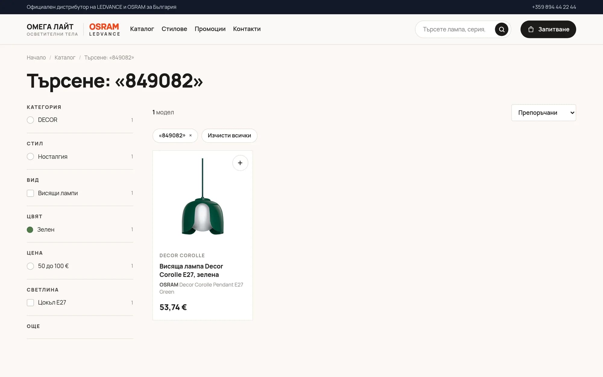The image size is (603, 377).
Task: Click the ОМЕГА ЛАЙТ site logo
Action: pos(52,29)
